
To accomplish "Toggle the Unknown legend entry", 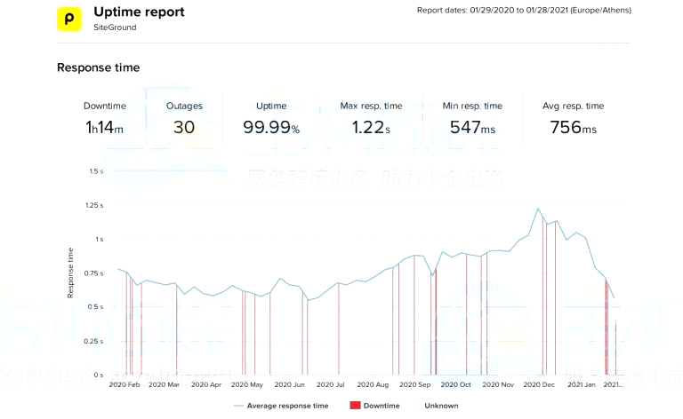I will click(441, 406).
